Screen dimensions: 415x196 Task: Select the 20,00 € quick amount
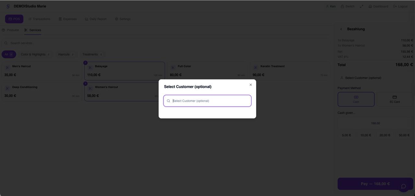[x=385, y=135]
